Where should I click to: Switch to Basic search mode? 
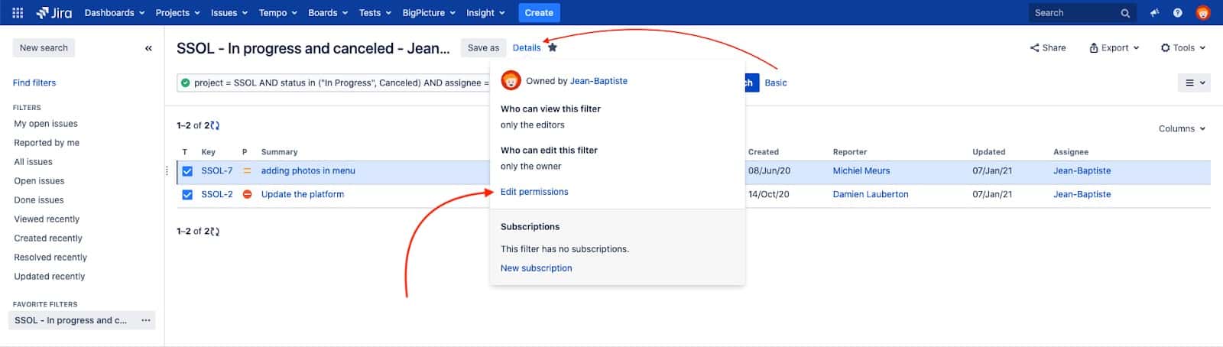click(x=776, y=83)
